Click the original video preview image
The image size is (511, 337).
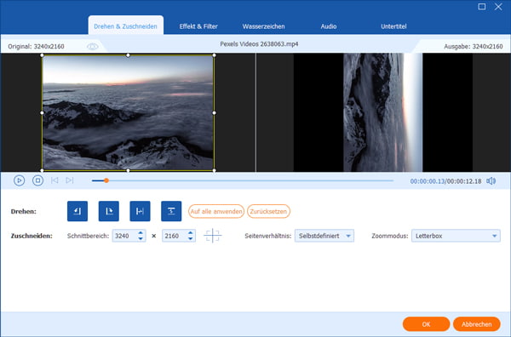[128, 112]
